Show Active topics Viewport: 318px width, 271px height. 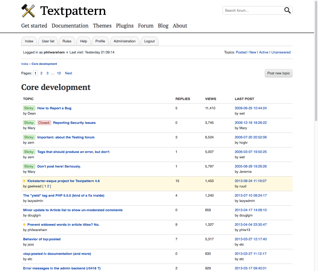point(264,52)
